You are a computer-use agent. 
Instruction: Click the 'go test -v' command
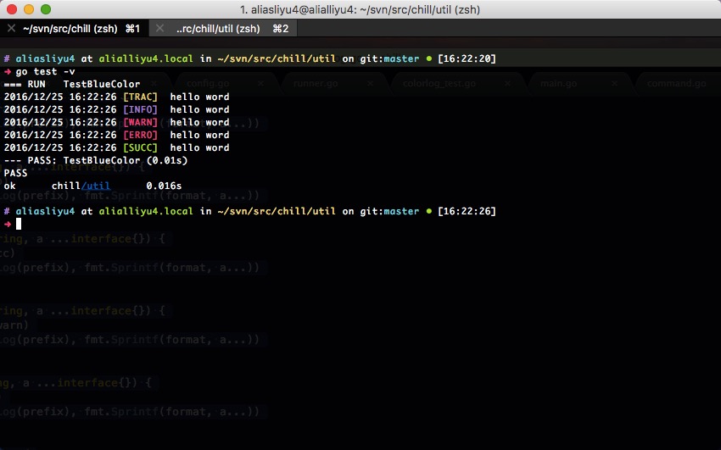tap(45, 72)
